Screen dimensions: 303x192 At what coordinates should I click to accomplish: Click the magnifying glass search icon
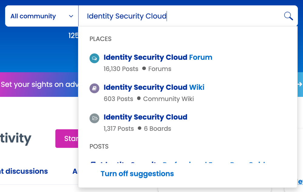[x=288, y=16]
